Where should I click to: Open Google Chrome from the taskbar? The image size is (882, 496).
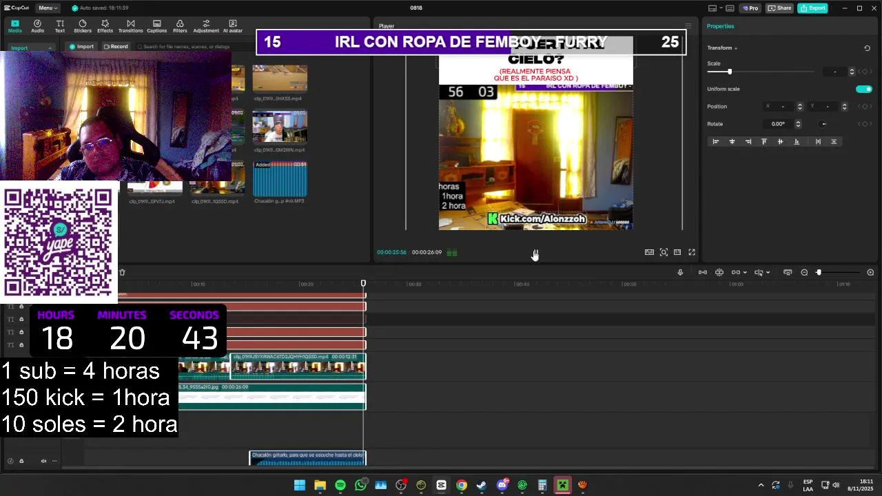(462, 485)
